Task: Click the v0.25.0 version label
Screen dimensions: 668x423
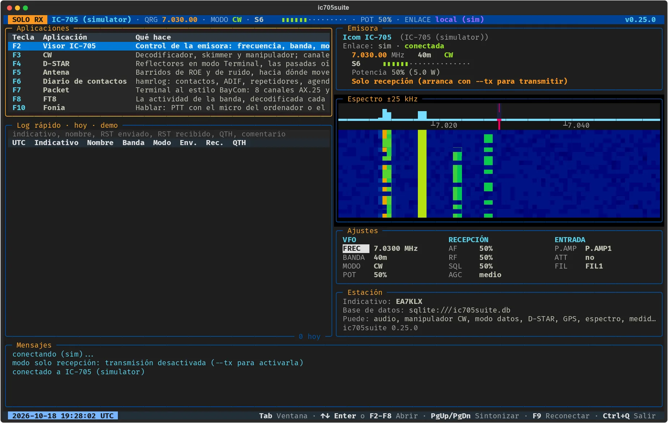Action: tap(640, 19)
